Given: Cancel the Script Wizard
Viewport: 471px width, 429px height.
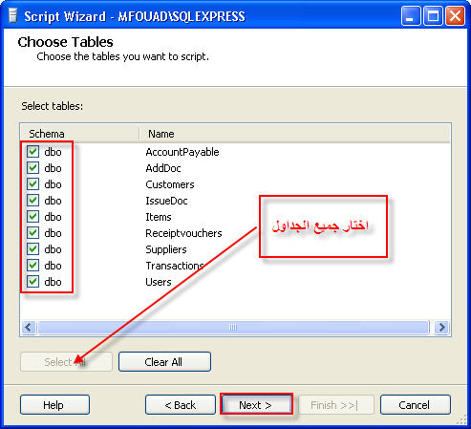Looking at the screenshot, I should [x=416, y=405].
